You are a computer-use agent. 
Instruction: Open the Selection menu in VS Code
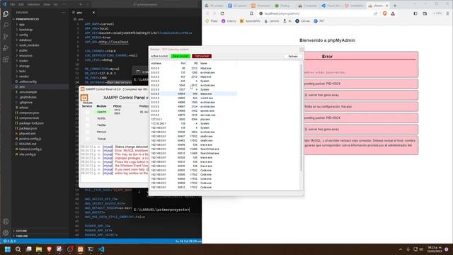point(33,5)
